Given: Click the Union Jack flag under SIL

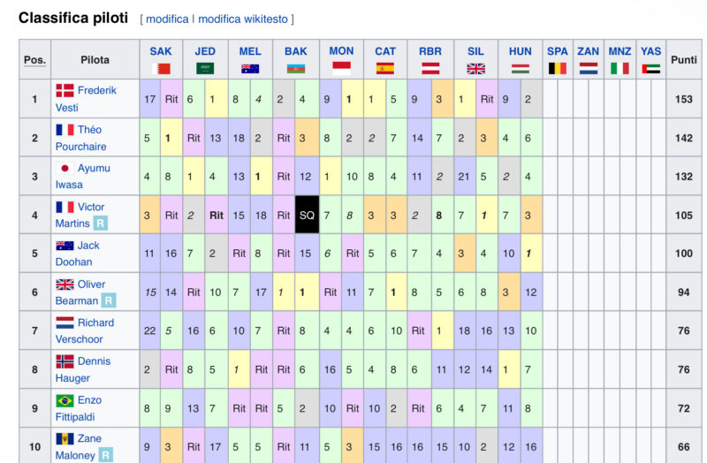Looking at the screenshot, I should [x=476, y=69].
